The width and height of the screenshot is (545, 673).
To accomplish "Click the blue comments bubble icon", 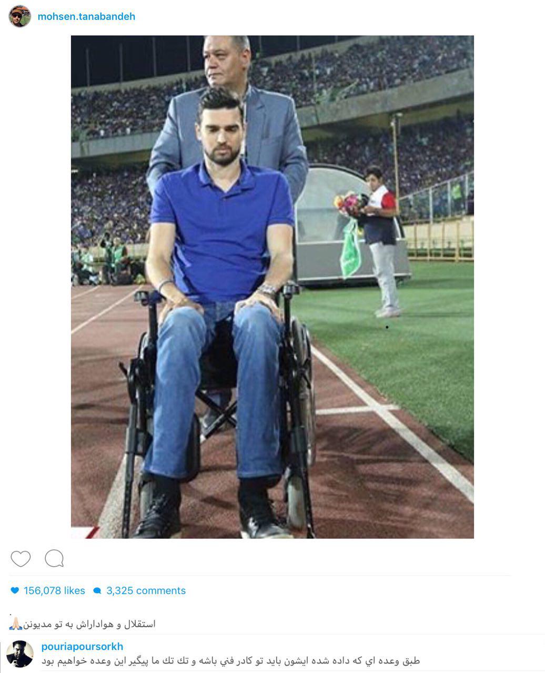I will click(97, 591).
